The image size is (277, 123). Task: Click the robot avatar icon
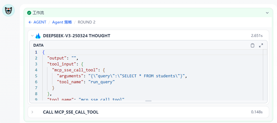(8, 10)
